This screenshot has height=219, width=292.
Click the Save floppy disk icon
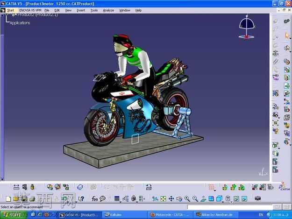click(24, 199)
